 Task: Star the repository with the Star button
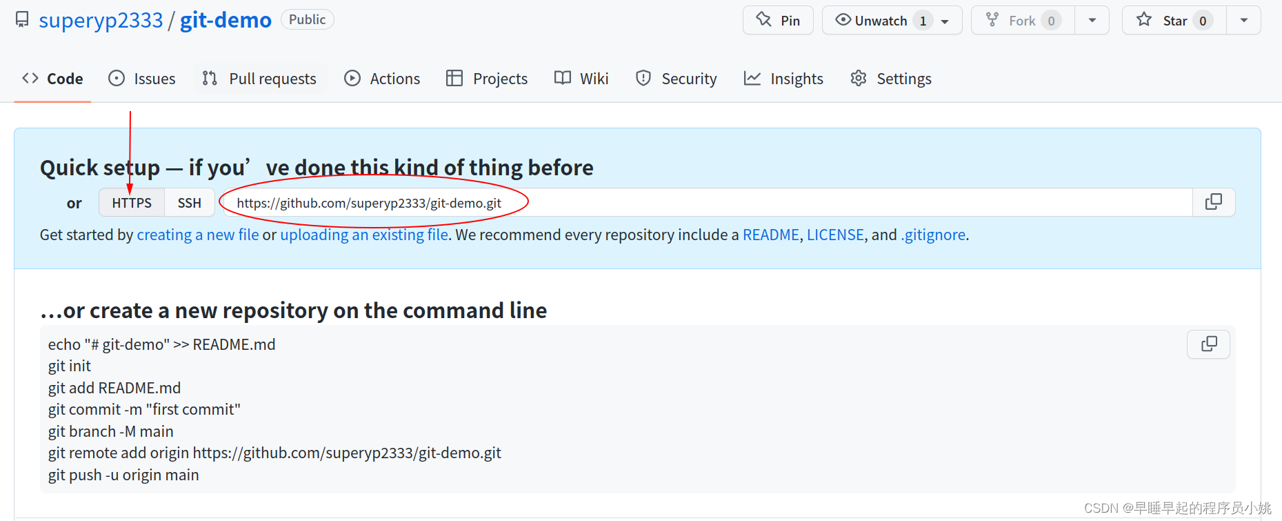click(1174, 20)
